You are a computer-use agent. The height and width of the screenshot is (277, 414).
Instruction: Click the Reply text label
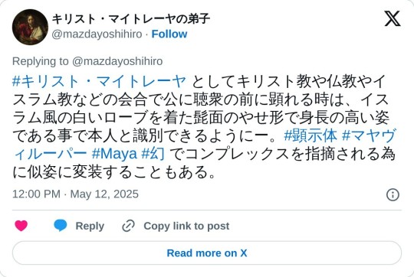(x=90, y=226)
